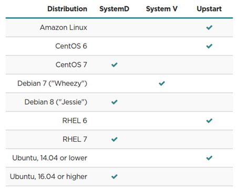The image size is (249, 192).
Task: Click the System V checkmark for Debian 7
Action: coord(162,83)
